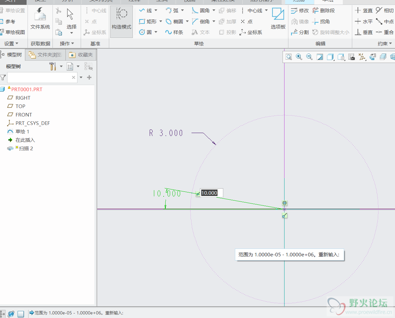
Task: Select the Chamfer (倒角) tool
Action: click(x=201, y=21)
